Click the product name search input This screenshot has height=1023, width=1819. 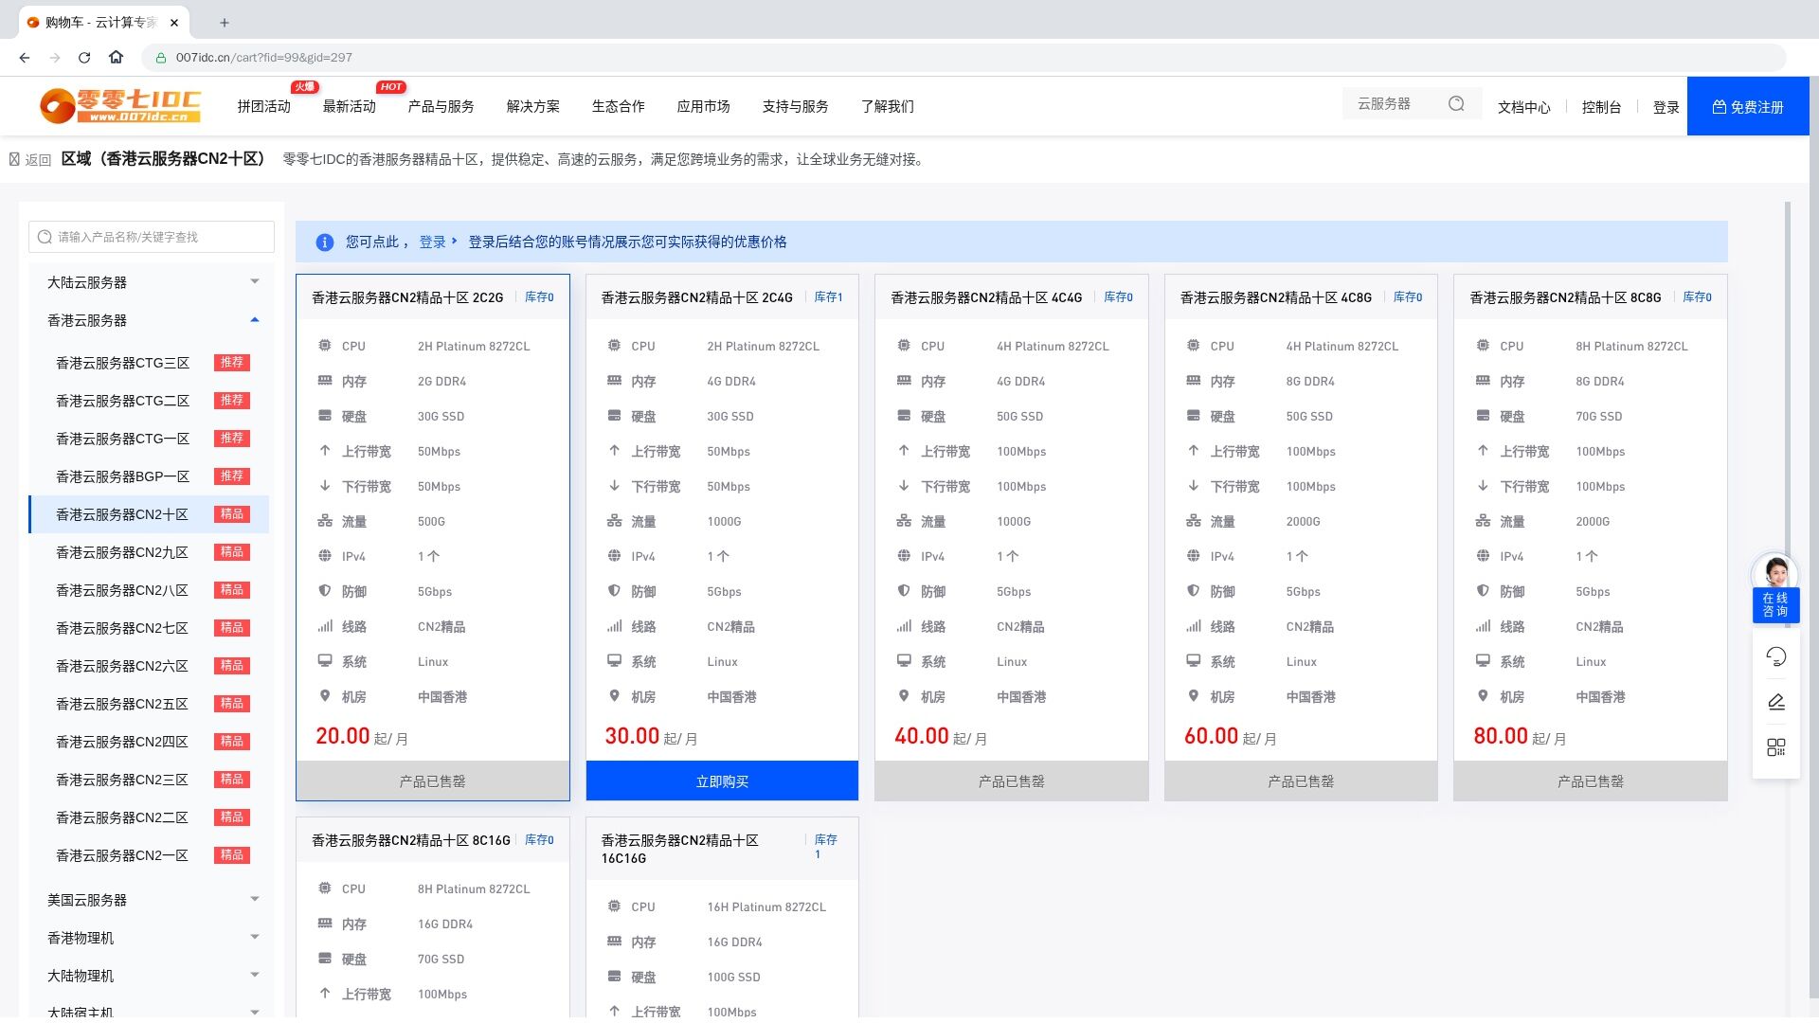[x=152, y=237]
